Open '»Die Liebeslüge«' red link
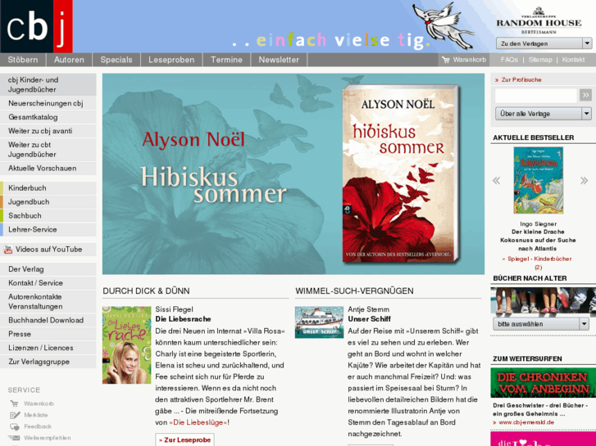The height and width of the screenshot is (446, 596). 198,422
